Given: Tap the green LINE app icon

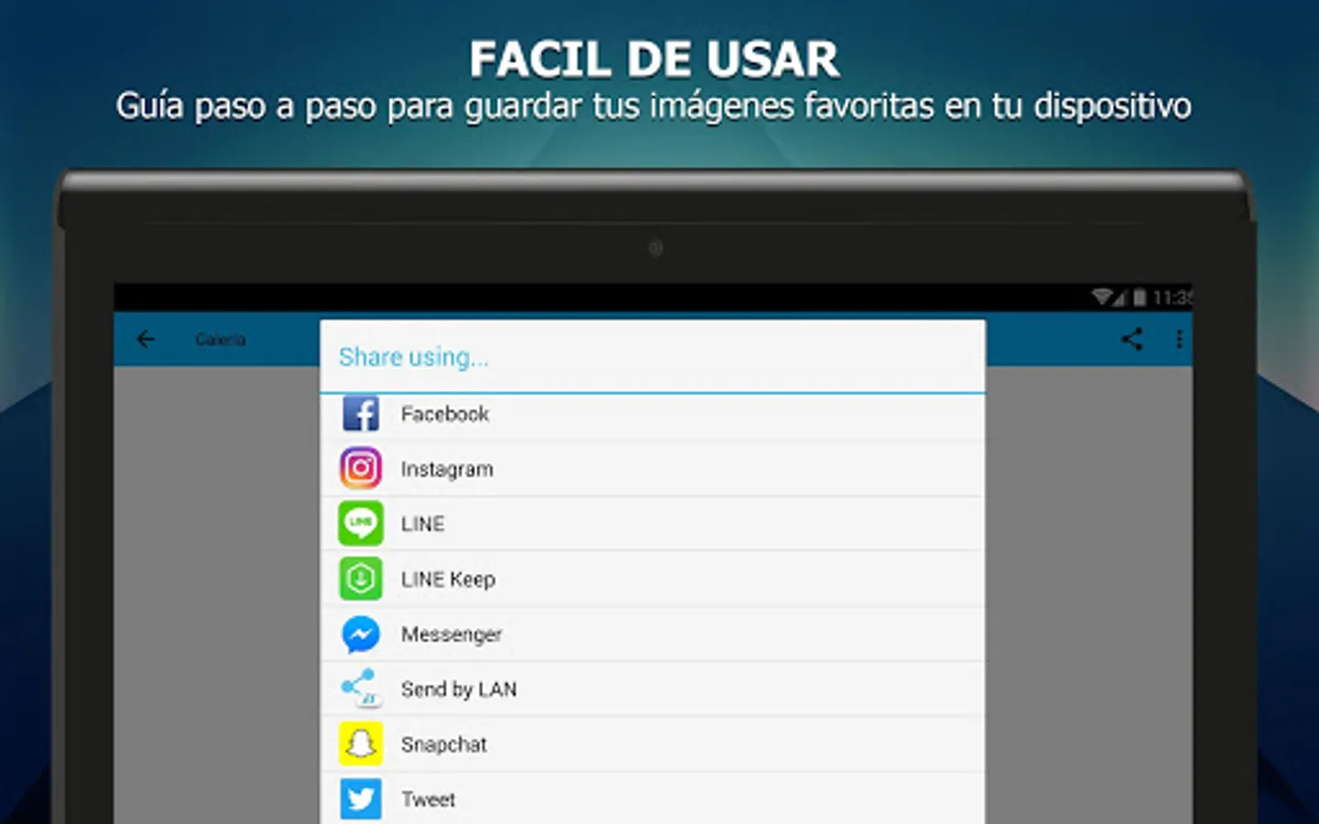Looking at the screenshot, I should click(361, 524).
